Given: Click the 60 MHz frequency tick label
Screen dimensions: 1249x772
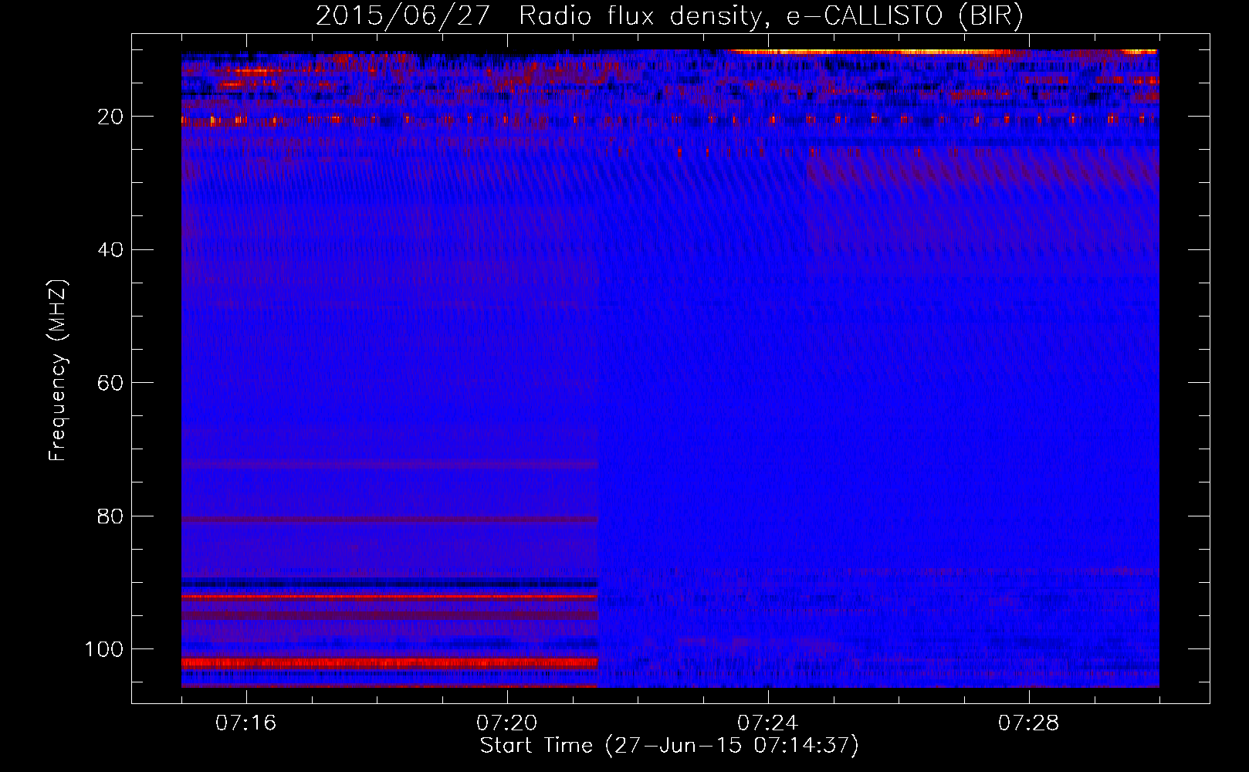Looking at the screenshot, I should (x=111, y=384).
